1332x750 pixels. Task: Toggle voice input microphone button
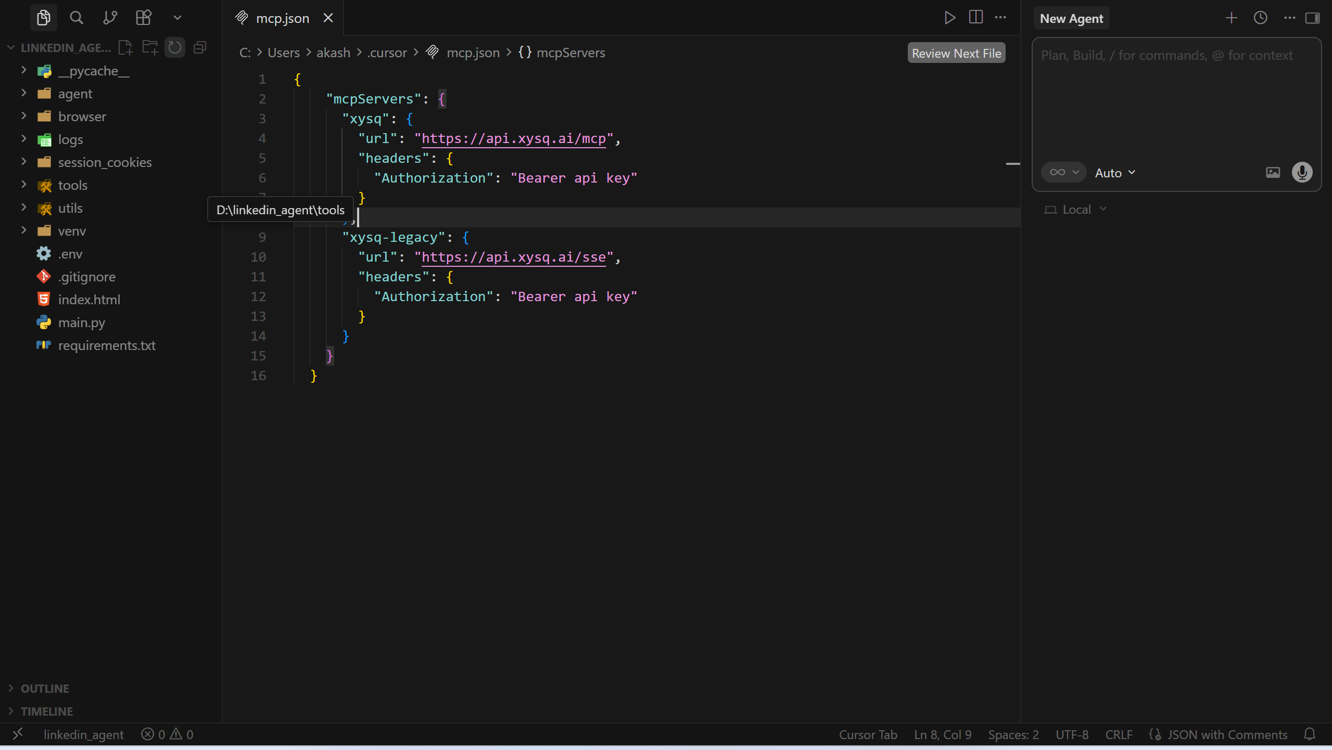point(1302,173)
